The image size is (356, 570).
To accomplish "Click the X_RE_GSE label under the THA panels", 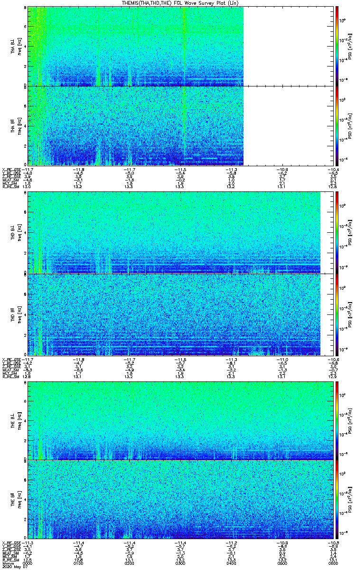I will (x=11, y=169).
